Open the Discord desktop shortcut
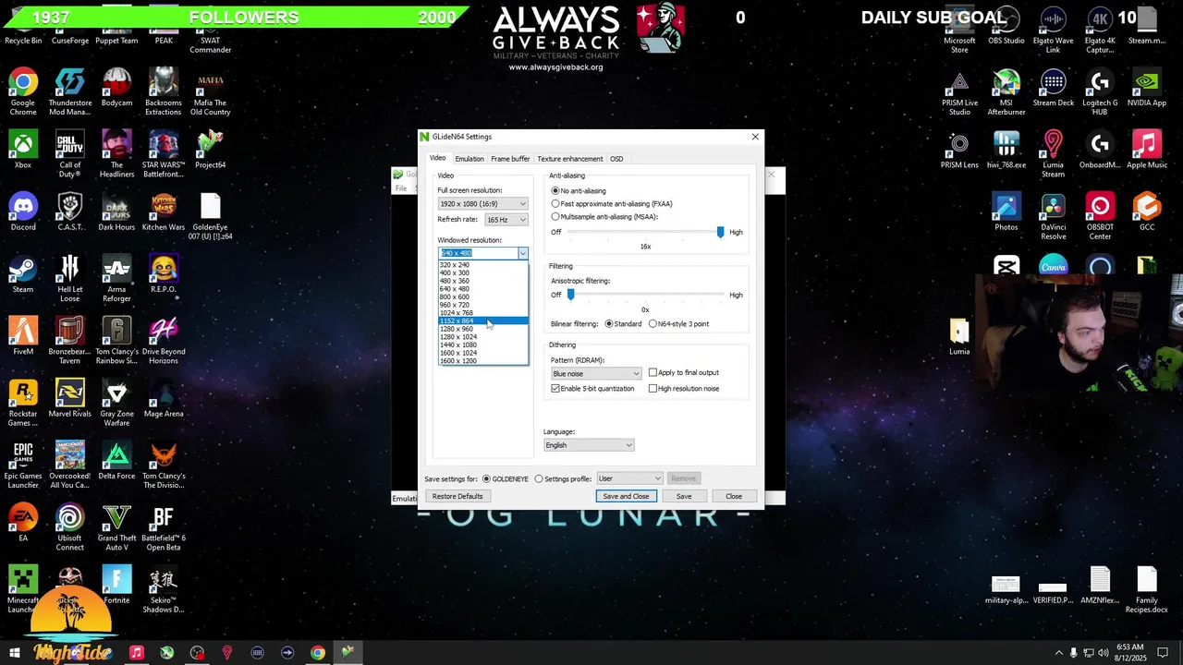Screen dimensions: 1183x665 point(23,212)
